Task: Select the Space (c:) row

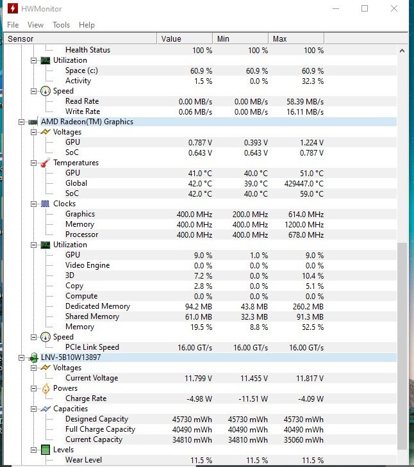Action: [231, 70]
